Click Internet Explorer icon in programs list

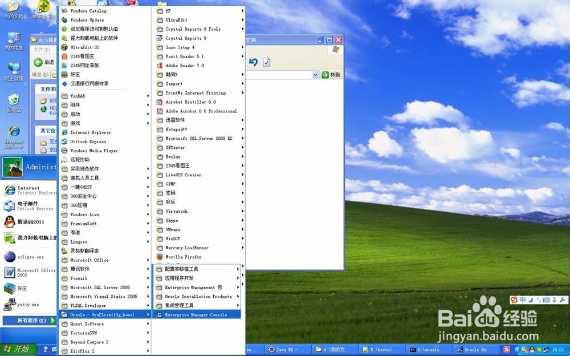tap(64, 132)
